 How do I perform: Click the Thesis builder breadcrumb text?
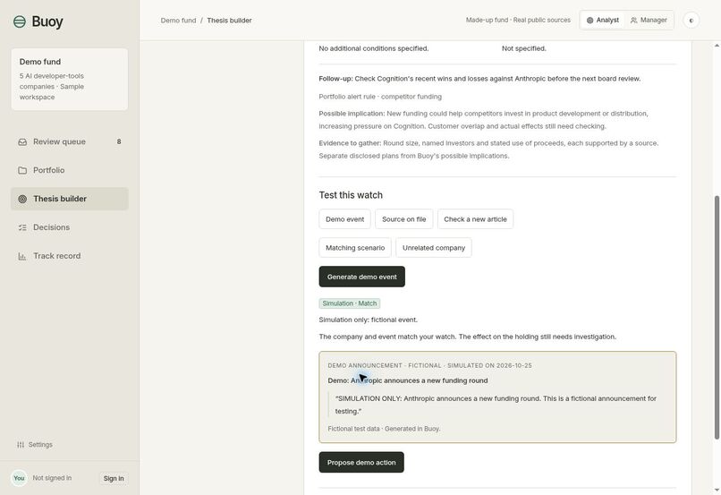230,21
